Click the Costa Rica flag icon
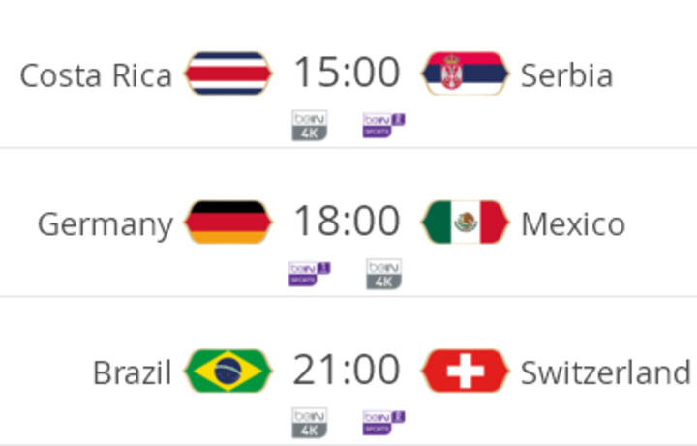The width and height of the screenshot is (697, 446). tap(228, 74)
